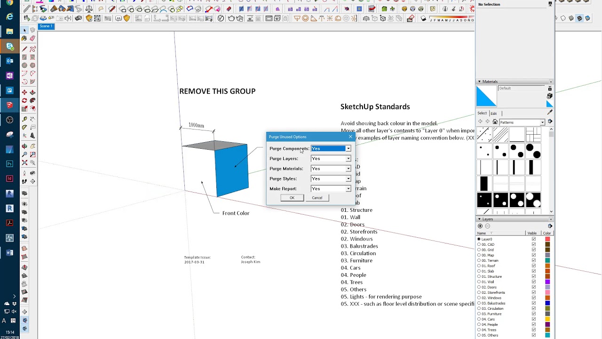Viewport: 602px width, 339px height.
Task: Select the arrow Select tool
Action: pyautogui.click(x=24, y=31)
